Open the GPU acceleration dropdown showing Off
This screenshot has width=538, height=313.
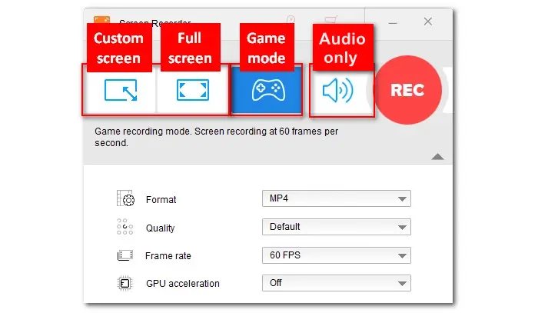click(x=337, y=283)
